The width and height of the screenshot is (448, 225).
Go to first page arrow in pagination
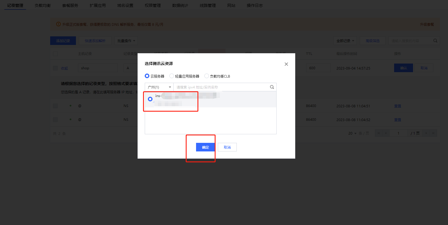(x=379, y=133)
